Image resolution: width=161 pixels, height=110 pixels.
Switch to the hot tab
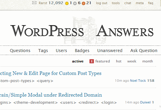[119, 61]
